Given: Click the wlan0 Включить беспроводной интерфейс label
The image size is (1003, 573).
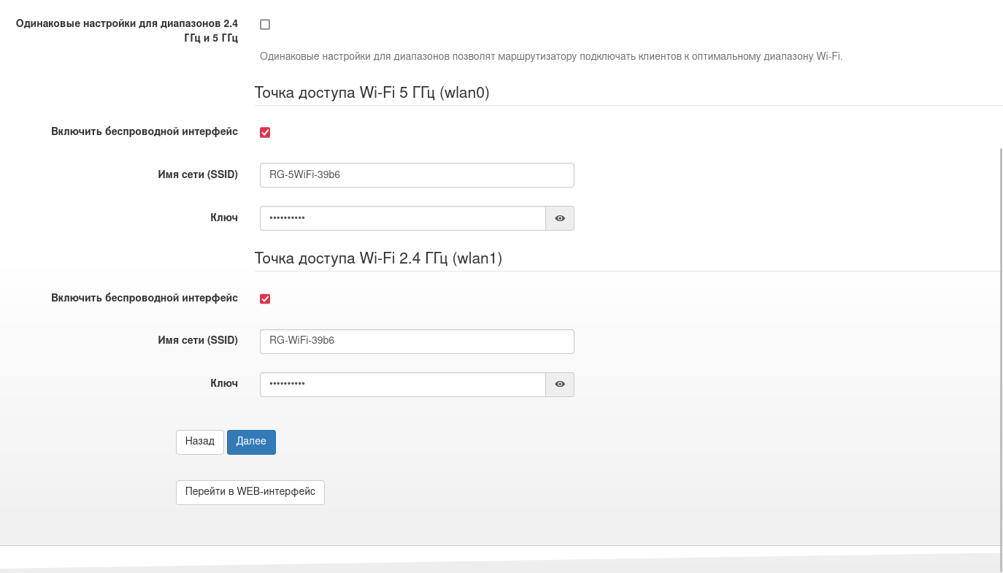Looking at the screenshot, I should click(145, 132).
